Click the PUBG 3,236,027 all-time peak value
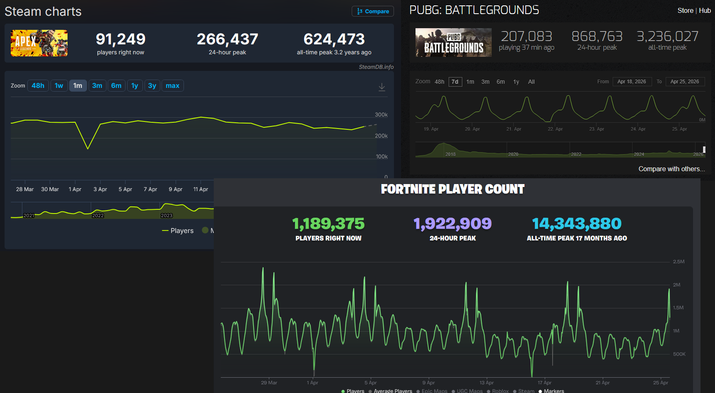This screenshot has height=393, width=715. pos(667,36)
